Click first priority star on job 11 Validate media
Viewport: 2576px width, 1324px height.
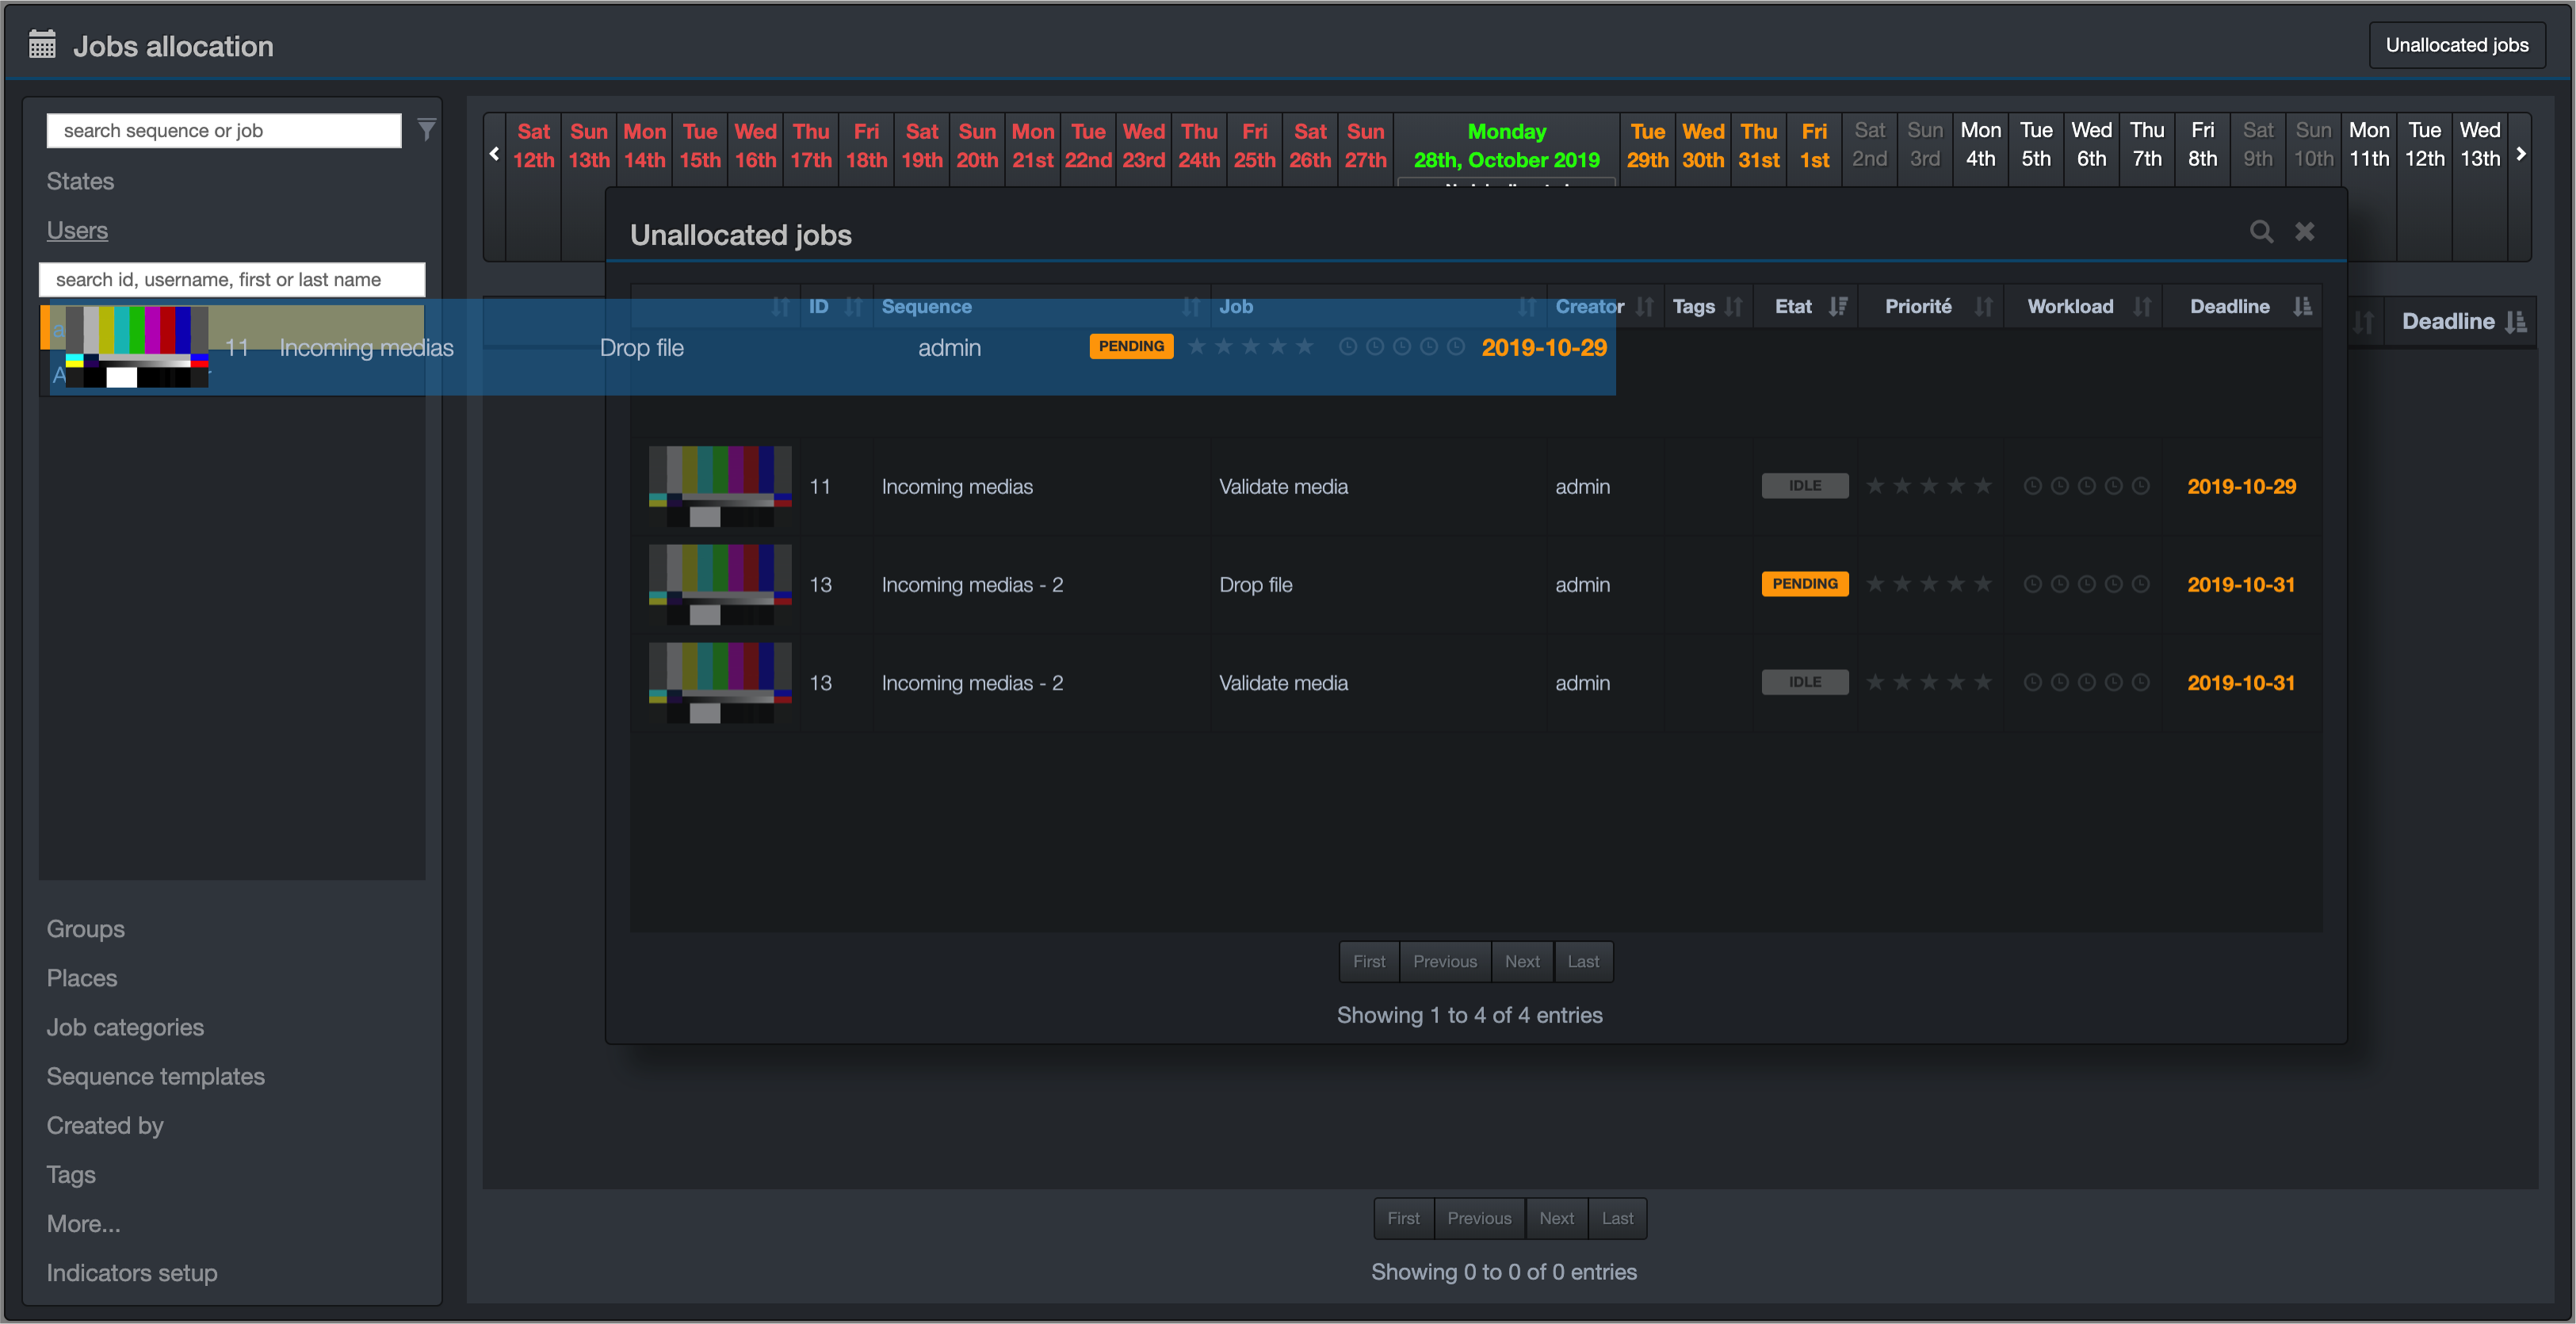pos(1875,486)
